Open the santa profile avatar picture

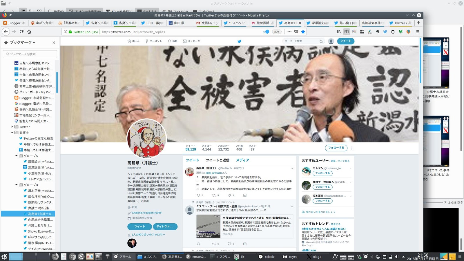[x=147, y=139]
